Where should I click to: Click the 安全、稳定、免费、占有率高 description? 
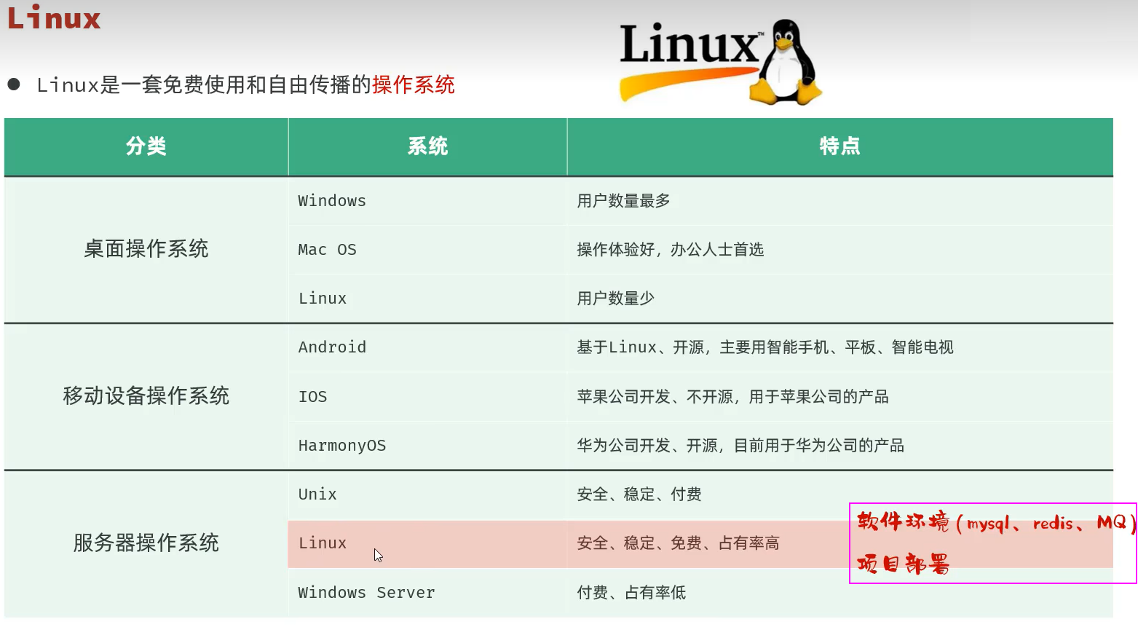click(x=678, y=543)
